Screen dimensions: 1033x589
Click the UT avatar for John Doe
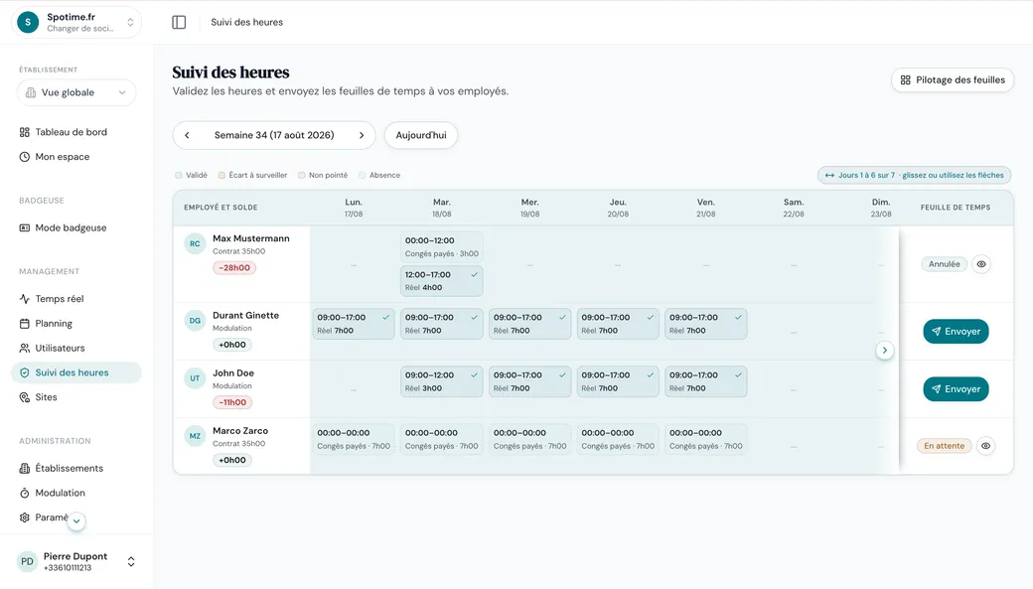[x=195, y=378]
